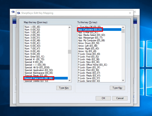Click the SharpKeys icon in dialog title bar

point(18,13)
